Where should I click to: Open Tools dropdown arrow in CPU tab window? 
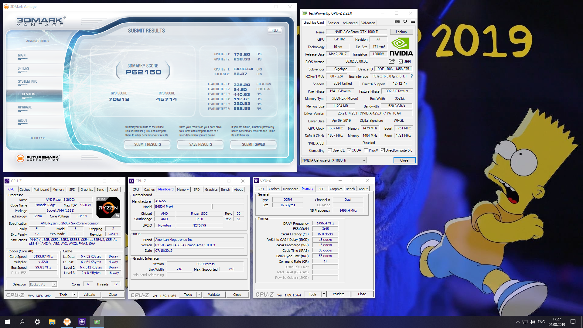74,295
